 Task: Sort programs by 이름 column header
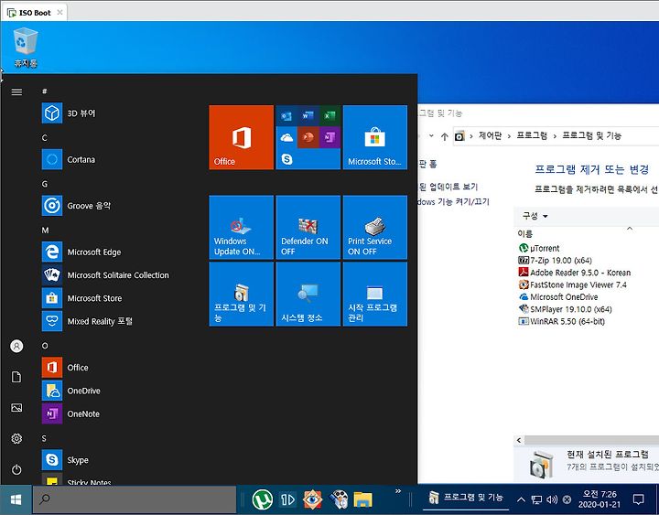tap(525, 233)
